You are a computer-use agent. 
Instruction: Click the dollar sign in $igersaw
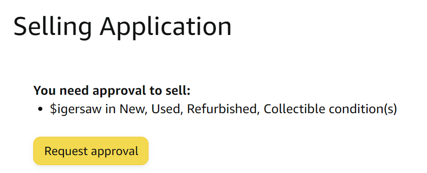tap(53, 109)
